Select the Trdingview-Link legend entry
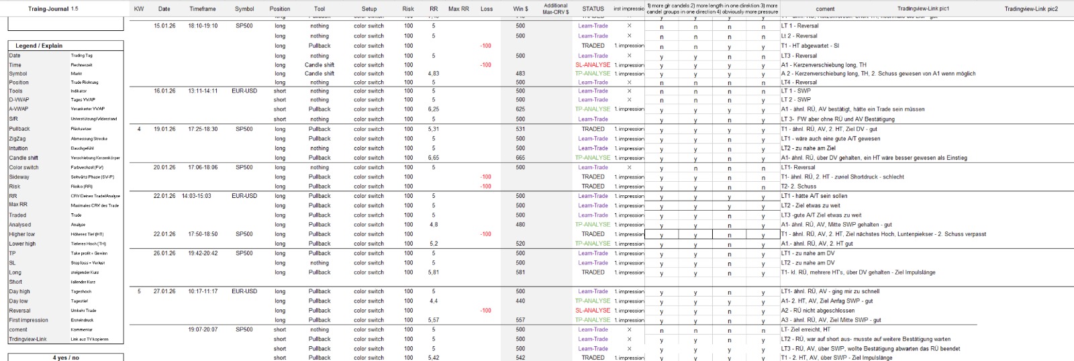Image resolution: width=1074 pixels, height=361 pixels. tap(28, 339)
